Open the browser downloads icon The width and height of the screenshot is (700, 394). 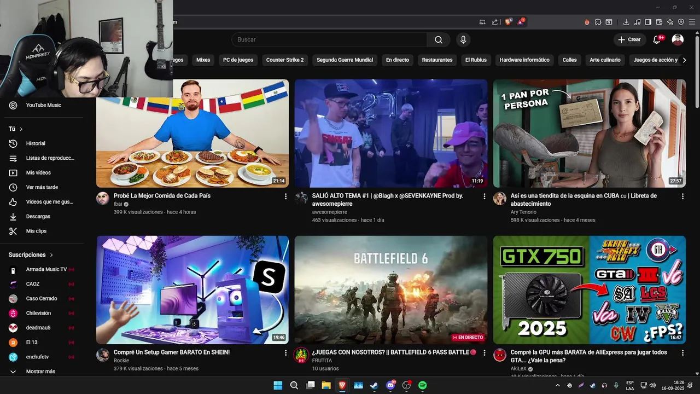pos(626,22)
